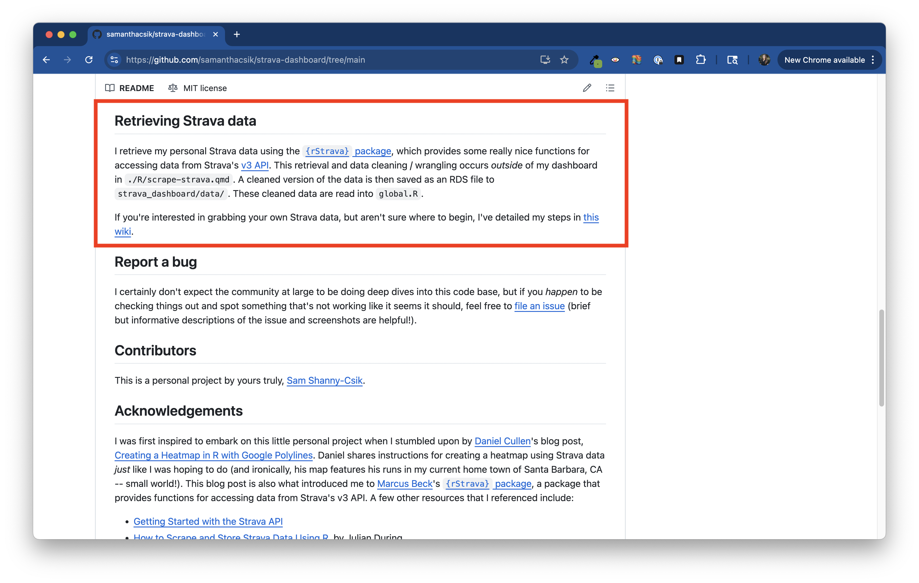This screenshot has width=919, height=583.
Task: Click the eye extension icon
Action: (615, 60)
